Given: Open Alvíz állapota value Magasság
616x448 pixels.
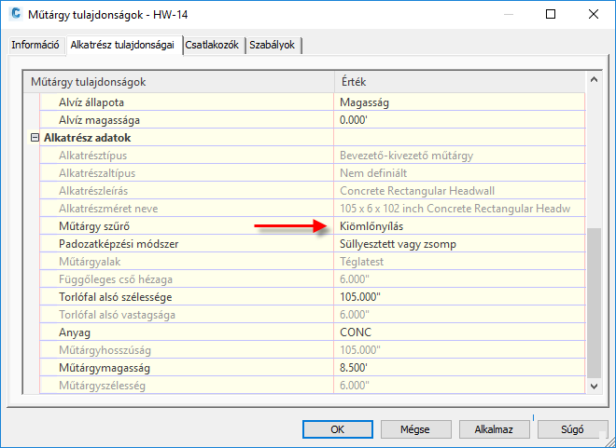Looking at the screenshot, I should [459, 102].
